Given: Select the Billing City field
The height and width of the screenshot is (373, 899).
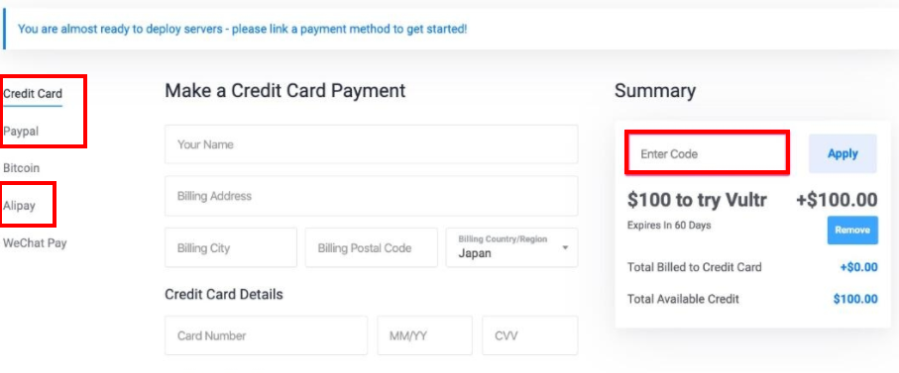Looking at the screenshot, I should click(231, 247).
